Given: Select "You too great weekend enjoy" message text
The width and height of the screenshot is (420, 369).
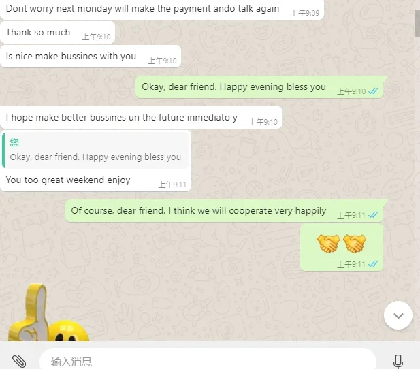Looking at the screenshot, I should (68, 180).
